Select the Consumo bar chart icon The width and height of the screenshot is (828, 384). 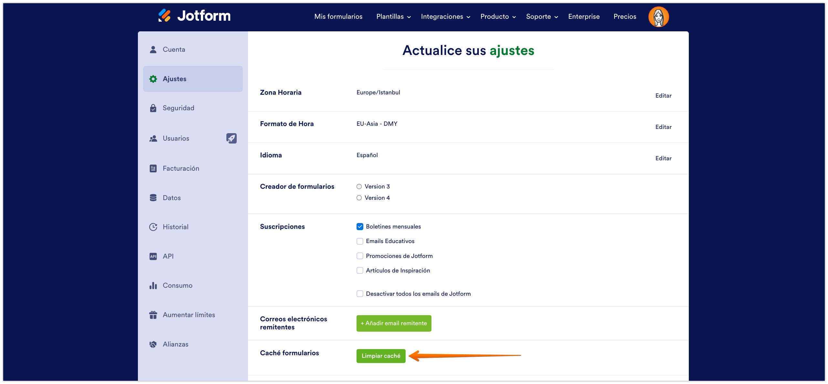tap(153, 285)
